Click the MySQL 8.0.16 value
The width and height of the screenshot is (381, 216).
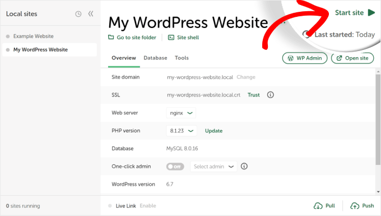point(182,148)
